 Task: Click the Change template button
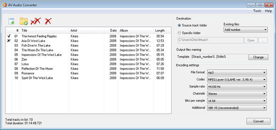click(258, 57)
